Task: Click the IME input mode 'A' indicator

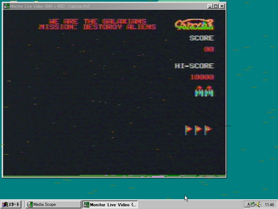Action: (248, 204)
